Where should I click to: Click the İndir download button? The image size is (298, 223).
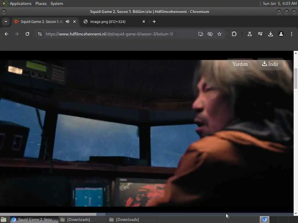[270, 64]
